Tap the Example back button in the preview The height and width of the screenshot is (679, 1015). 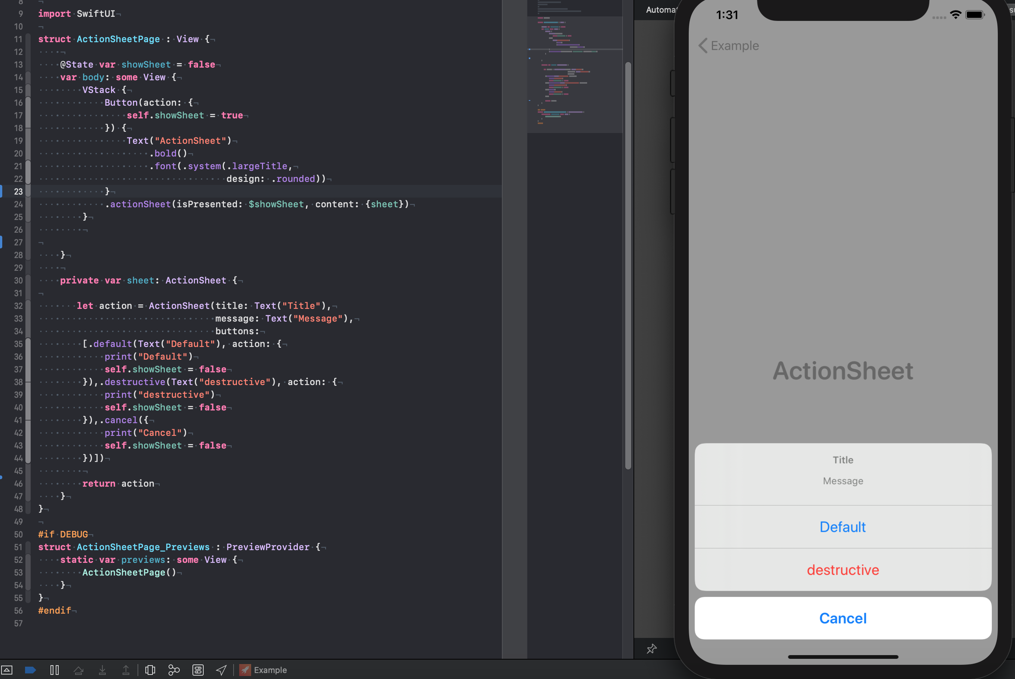[729, 46]
